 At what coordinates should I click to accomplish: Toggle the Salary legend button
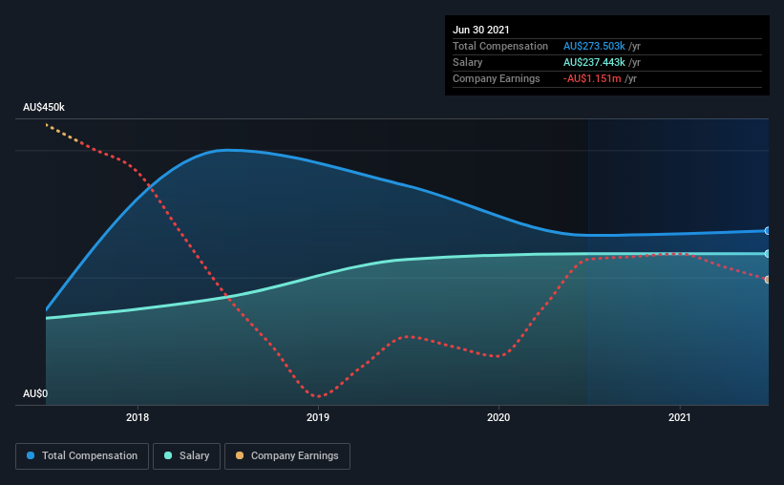[186, 456]
